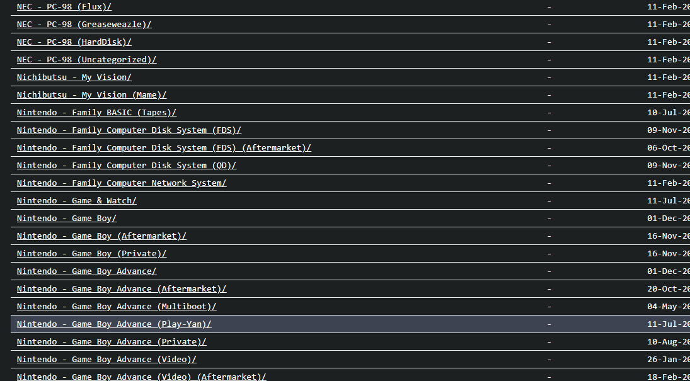Open Nintendo - Family BASIC (Tapes) directory
The image size is (690, 381).
pos(97,112)
